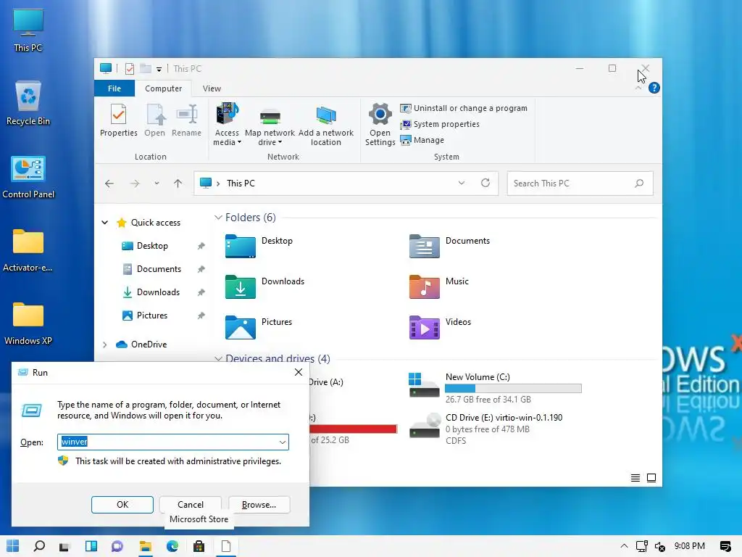Click Manage in System group

click(422, 140)
